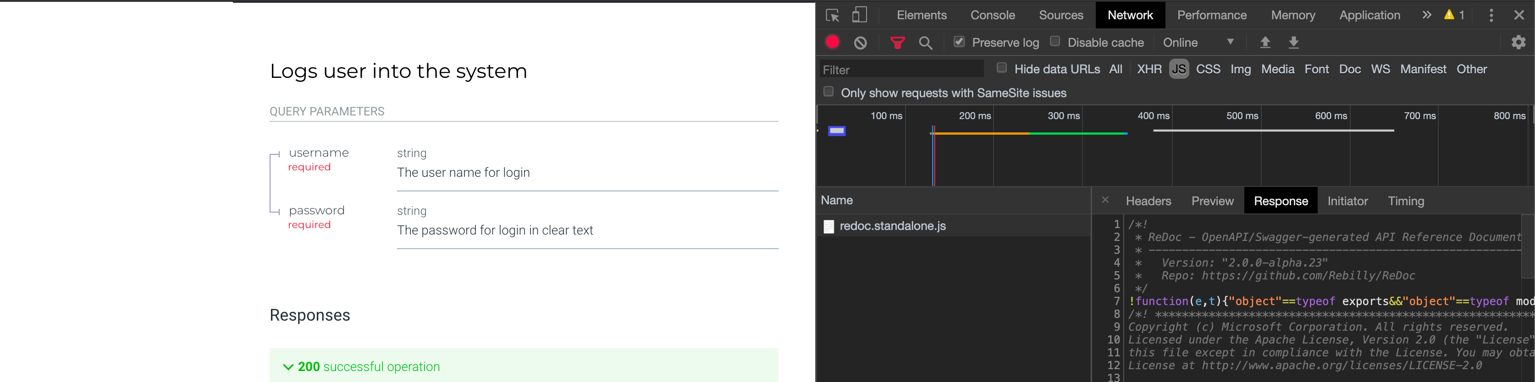Click into the Filter text field

[901, 70]
